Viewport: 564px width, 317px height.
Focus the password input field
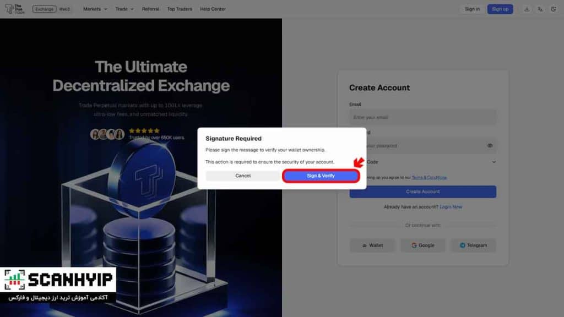point(422,145)
